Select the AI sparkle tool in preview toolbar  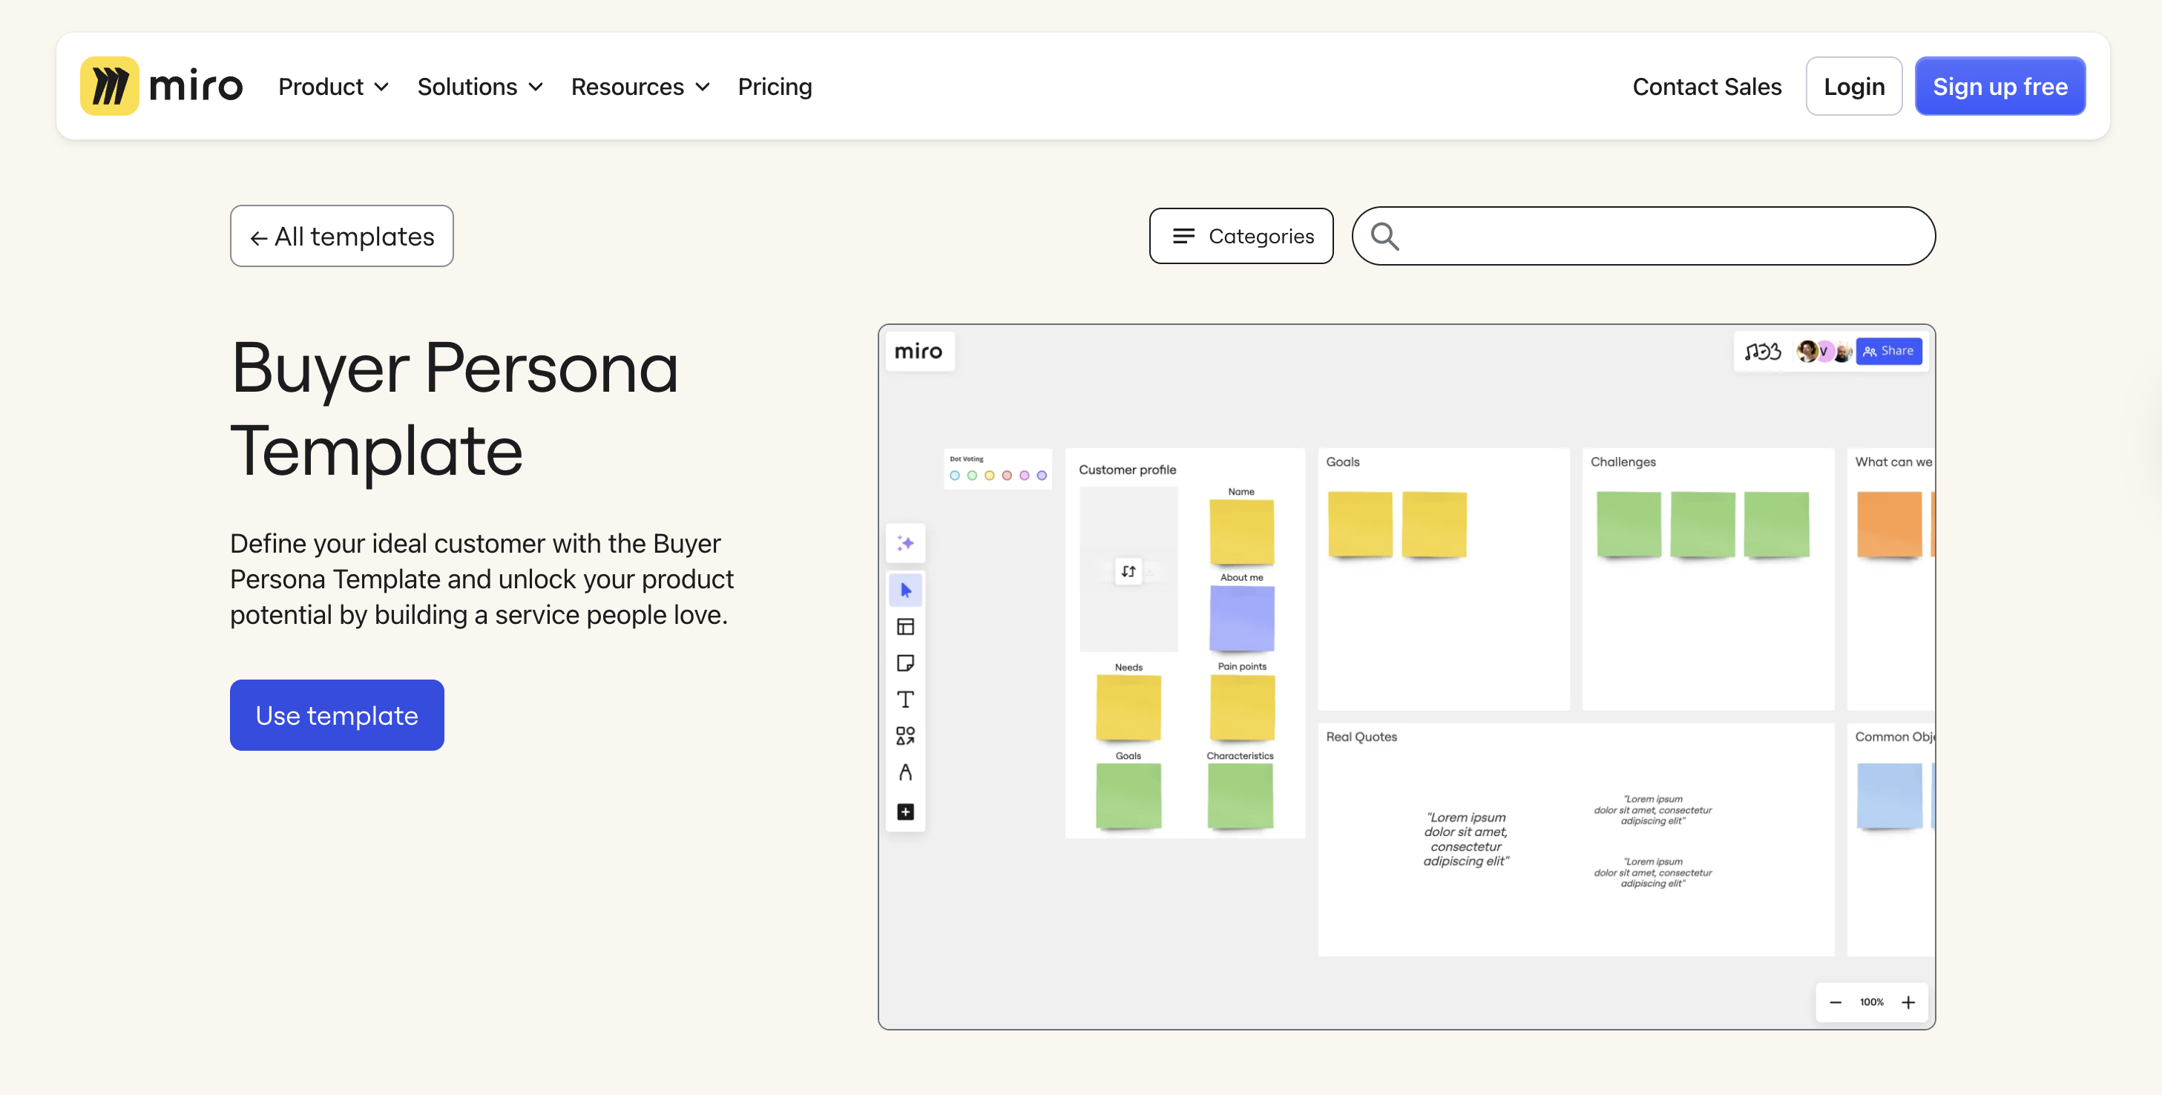click(x=906, y=543)
